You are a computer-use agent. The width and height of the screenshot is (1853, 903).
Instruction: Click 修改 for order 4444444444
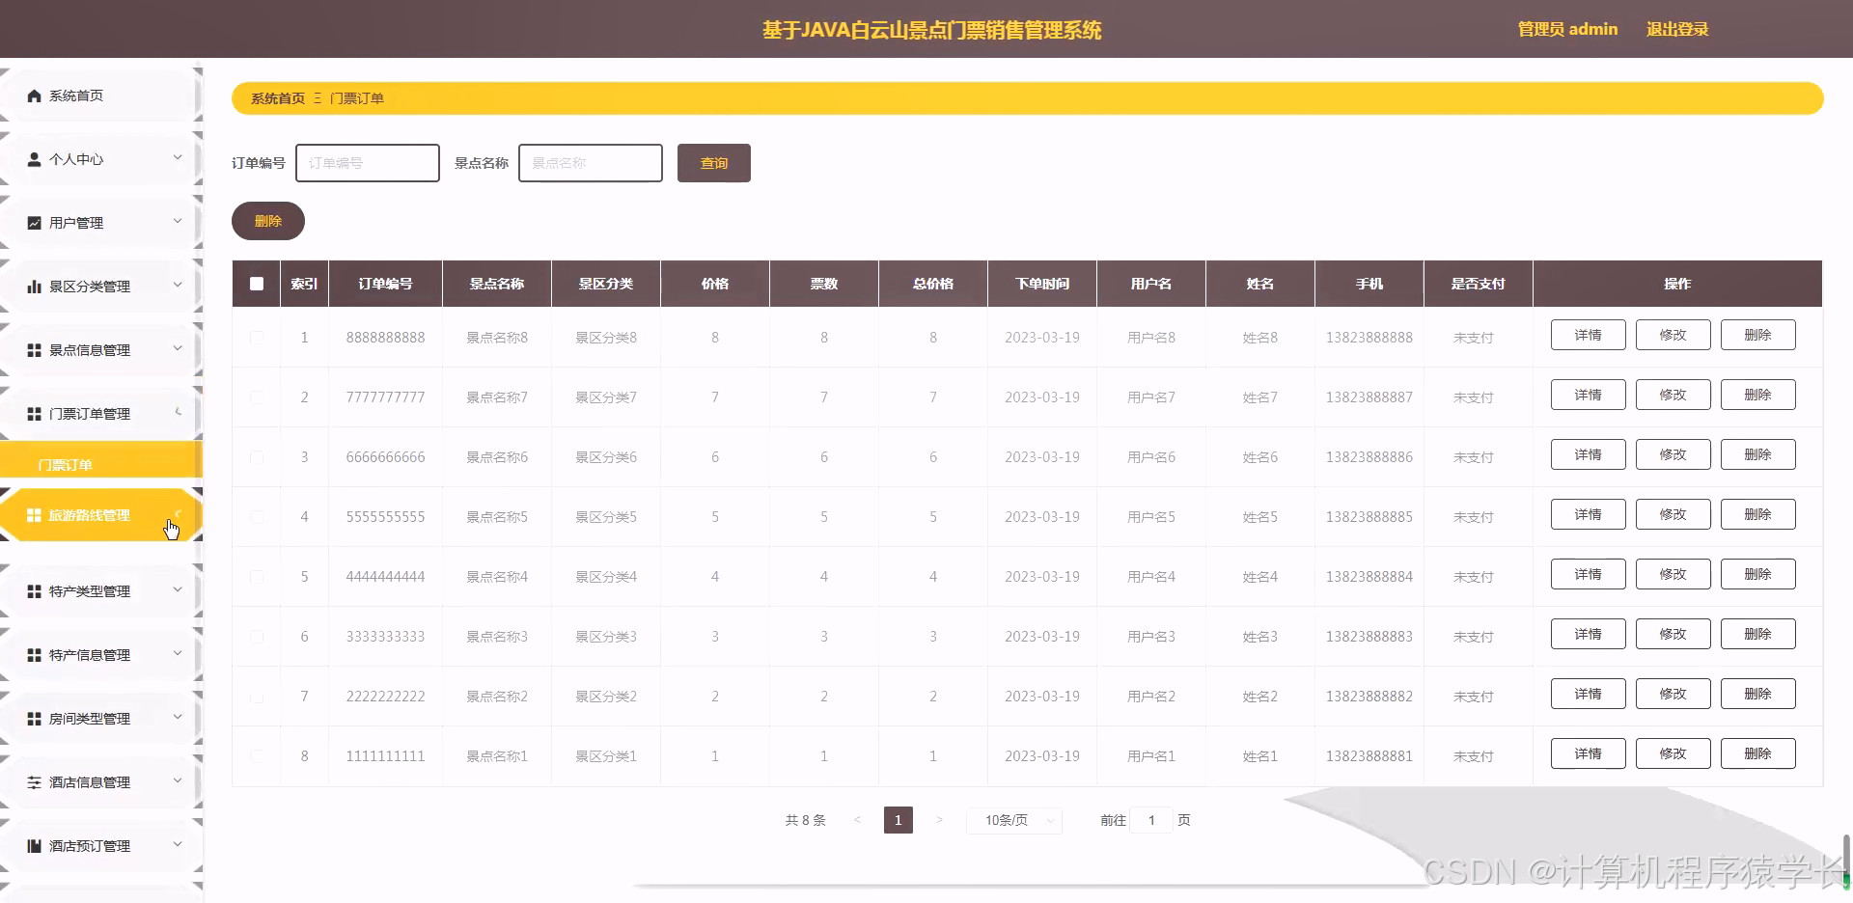(x=1673, y=574)
